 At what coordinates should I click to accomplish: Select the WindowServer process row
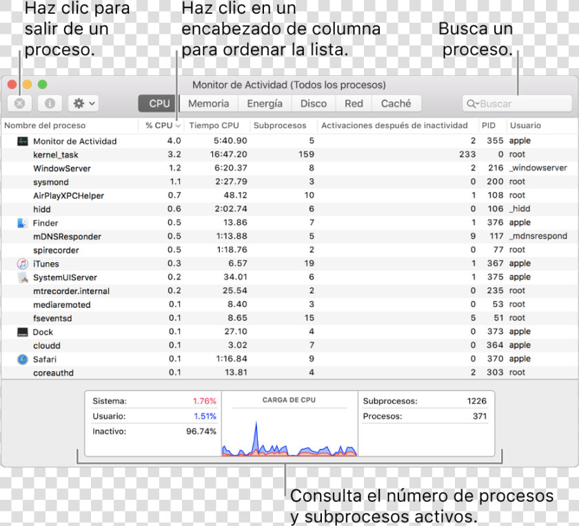coord(289,168)
